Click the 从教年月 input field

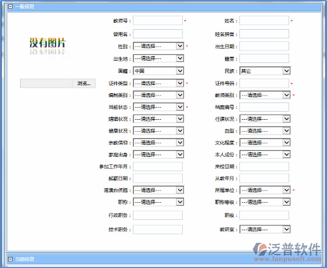(x=264, y=178)
